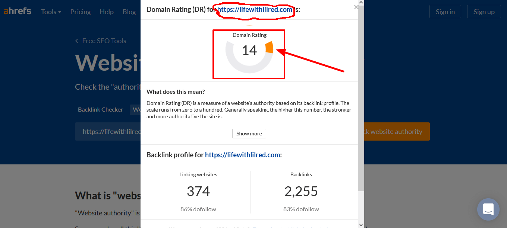The width and height of the screenshot is (507, 228).
Task: Open lifewithlilred.com link in Backlink profile heading
Action: (243, 155)
